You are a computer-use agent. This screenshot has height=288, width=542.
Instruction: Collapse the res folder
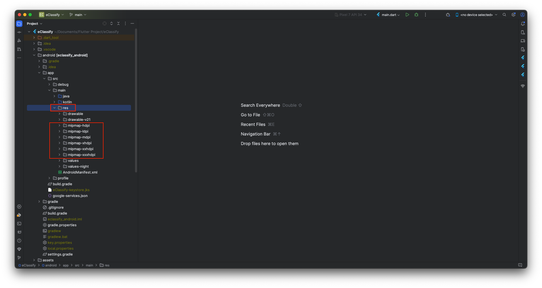(x=54, y=108)
